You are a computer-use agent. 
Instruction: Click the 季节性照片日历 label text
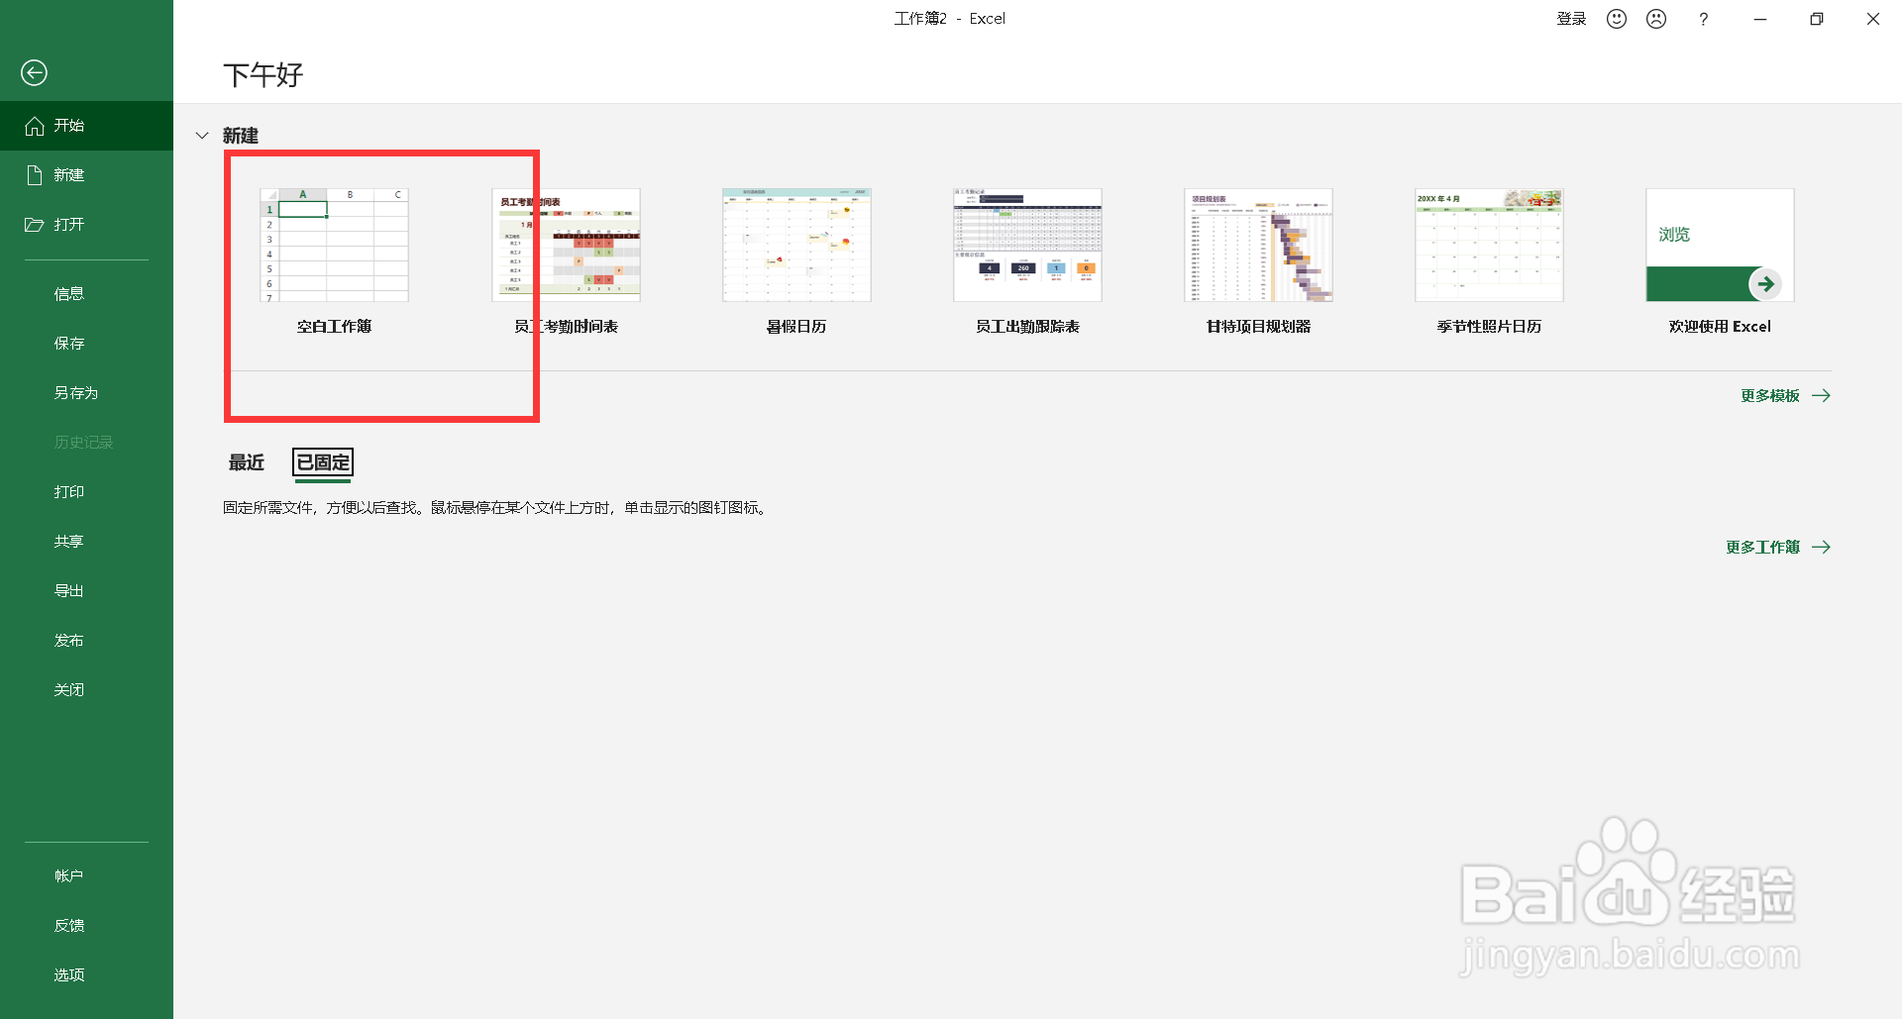[1489, 327]
